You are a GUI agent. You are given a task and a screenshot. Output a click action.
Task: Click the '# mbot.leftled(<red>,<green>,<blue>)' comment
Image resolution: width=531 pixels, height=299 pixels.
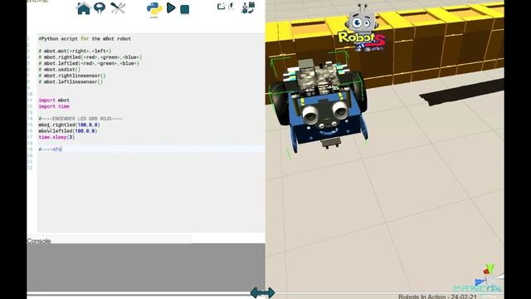(89, 63)
